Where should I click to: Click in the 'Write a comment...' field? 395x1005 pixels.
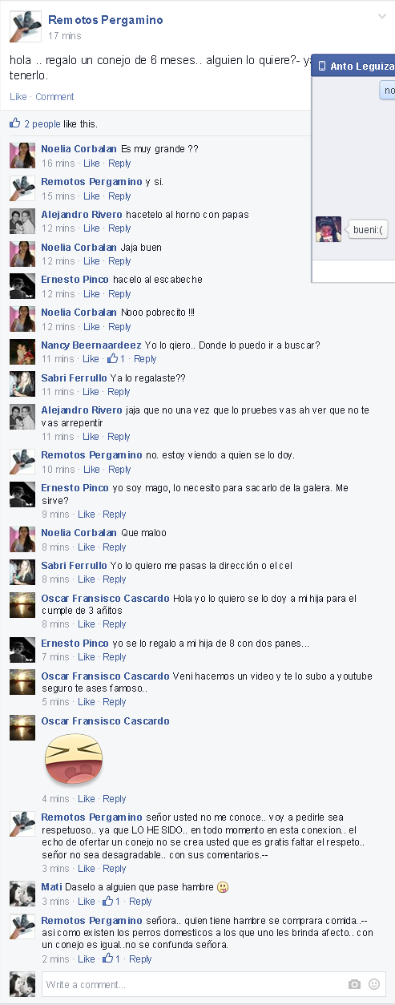(x=192, y=984)
